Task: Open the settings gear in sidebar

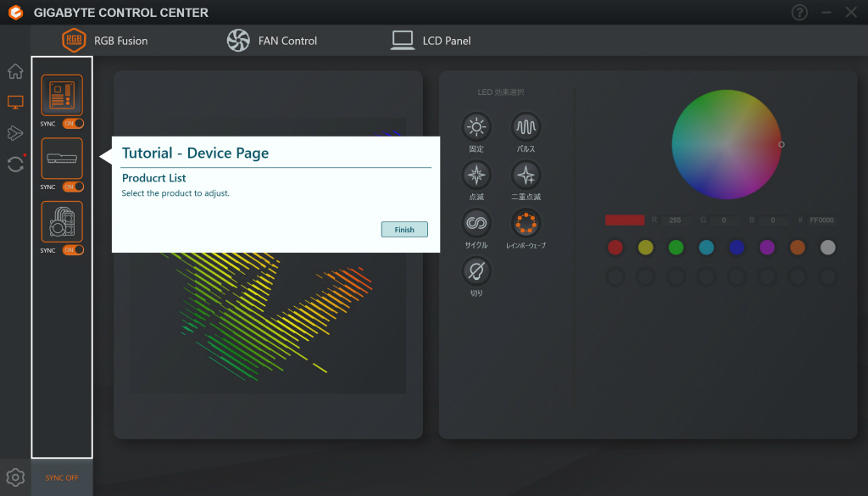Action: [x=15, y=477]
